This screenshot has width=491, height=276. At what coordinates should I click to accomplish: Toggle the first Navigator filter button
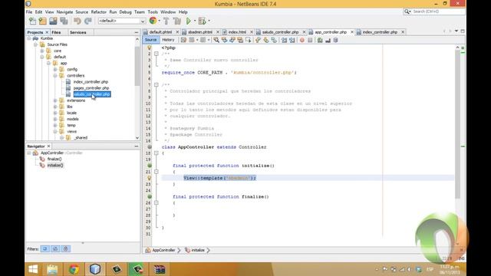click(44, 248)
